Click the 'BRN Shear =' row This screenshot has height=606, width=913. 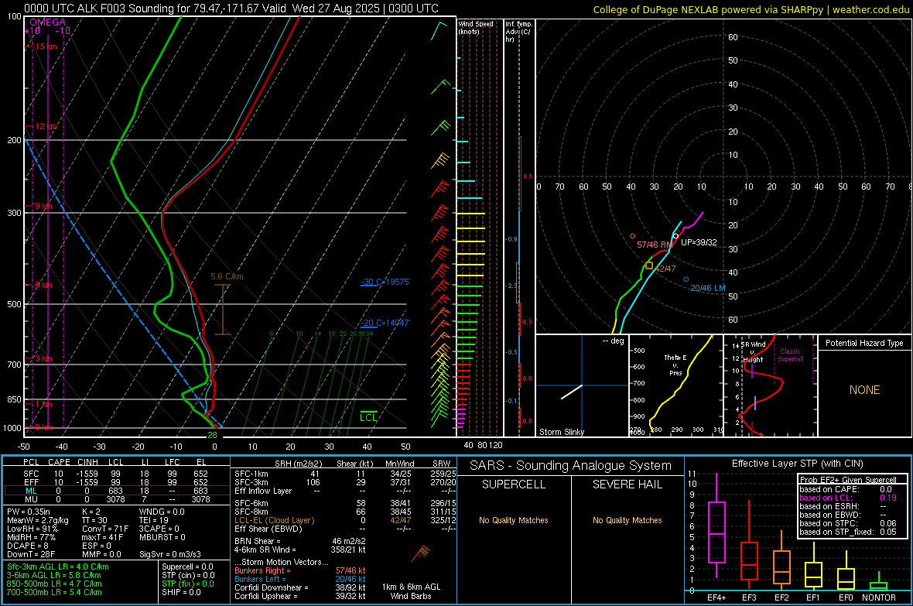pyautogui.click(x=300, y=541)
